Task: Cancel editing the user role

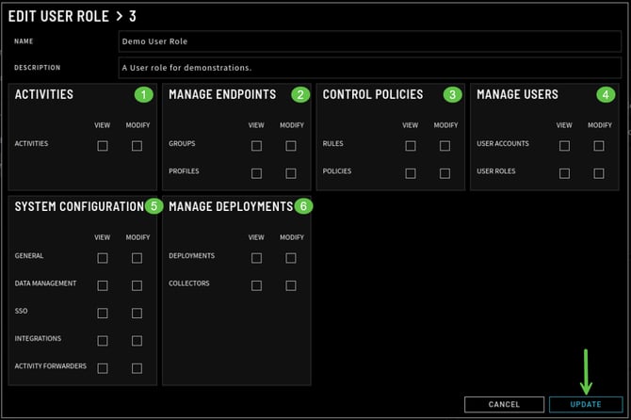Action: pyautogui.click(x=504, y=404)
